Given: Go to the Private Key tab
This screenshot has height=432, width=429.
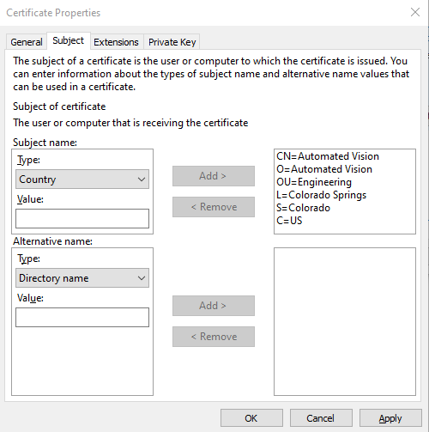Looking at the screenshot, I should (172, 42).
